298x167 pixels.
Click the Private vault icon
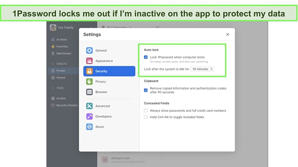53,71
